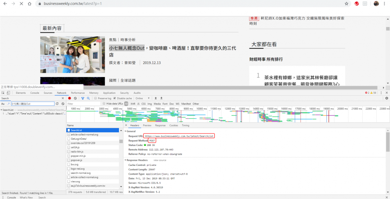Open the Online throttling dropdown

point(142,98)
